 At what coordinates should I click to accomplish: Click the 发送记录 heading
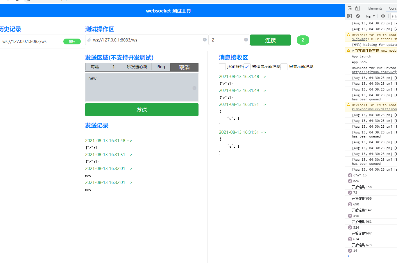click(97, 125)
